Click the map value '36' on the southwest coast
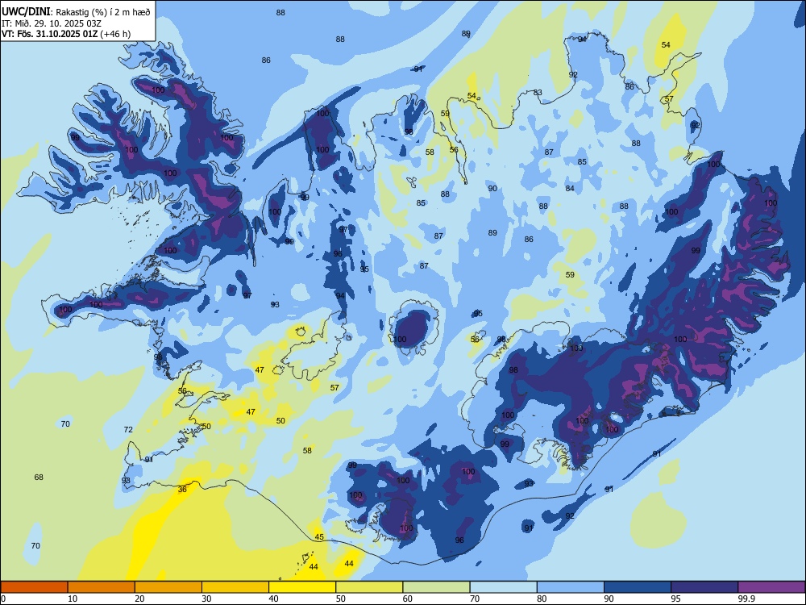Viewport: 806px width, 605px height. (x=182, y=490)
